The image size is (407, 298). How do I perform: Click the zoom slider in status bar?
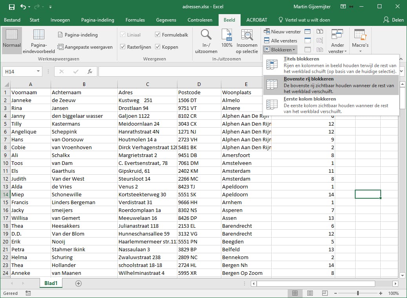click(358, 293)
